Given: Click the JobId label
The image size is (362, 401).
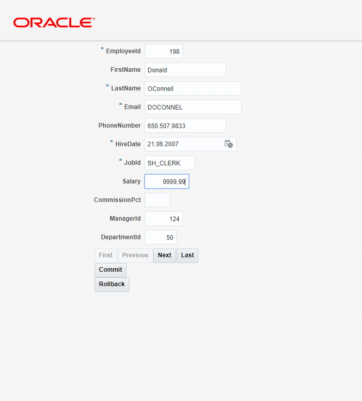Looking at the screenshot, I should pos(132,163).
